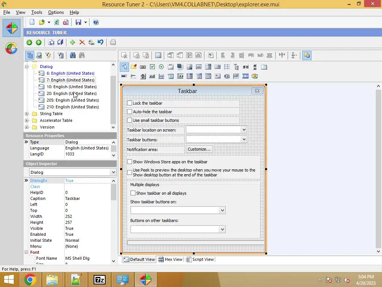This screenshot has width=382, height=287.
Task: Choose the radio button control tool
Action: (161, 67)
